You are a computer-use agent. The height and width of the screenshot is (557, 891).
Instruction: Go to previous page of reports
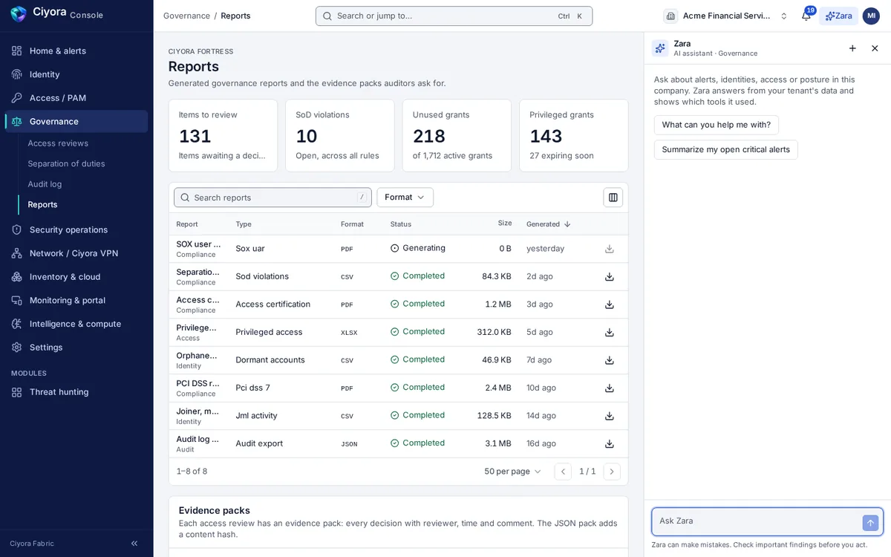(563, 472)
